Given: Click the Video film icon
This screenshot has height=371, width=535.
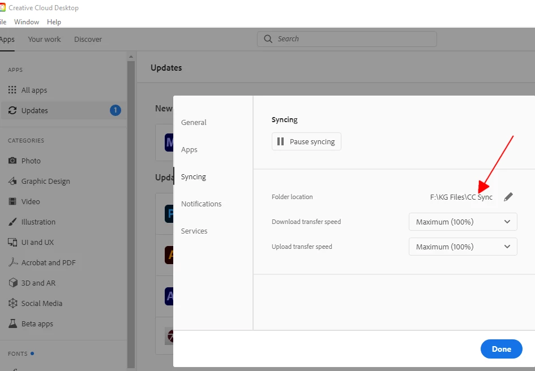Looking at the screenshot, I should 12,201.
